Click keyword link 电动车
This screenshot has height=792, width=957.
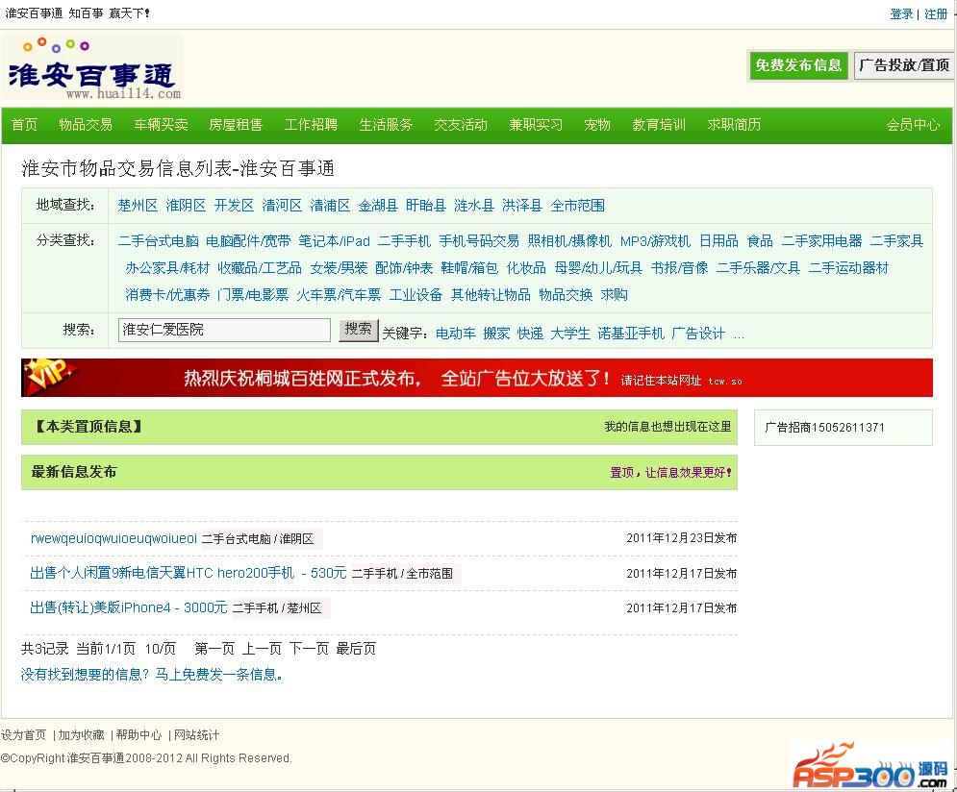point(455,334)
